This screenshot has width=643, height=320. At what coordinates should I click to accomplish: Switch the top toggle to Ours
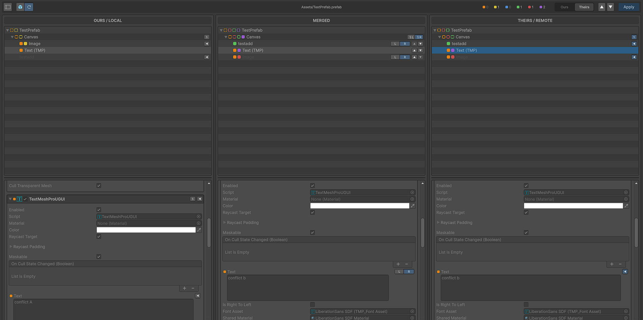click(x=564, y=7)
